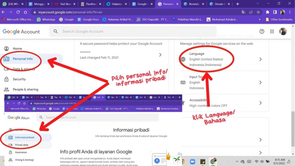The width and height of the screenshot is (295, 166).
Task: Open notifications moon icon in tray
Action: pyautogui.click(x=289, y=161)
